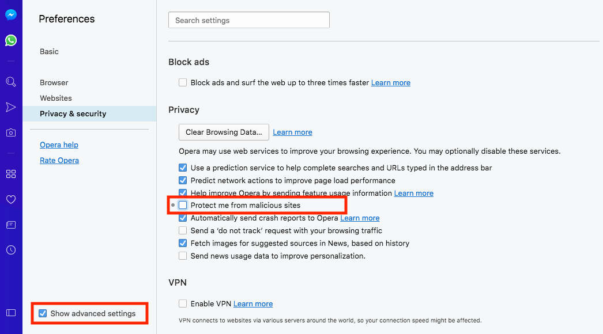Open WhatsApp from the sidebar

(11, 40)
